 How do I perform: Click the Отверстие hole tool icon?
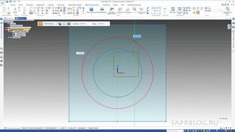tap(120, 9)
